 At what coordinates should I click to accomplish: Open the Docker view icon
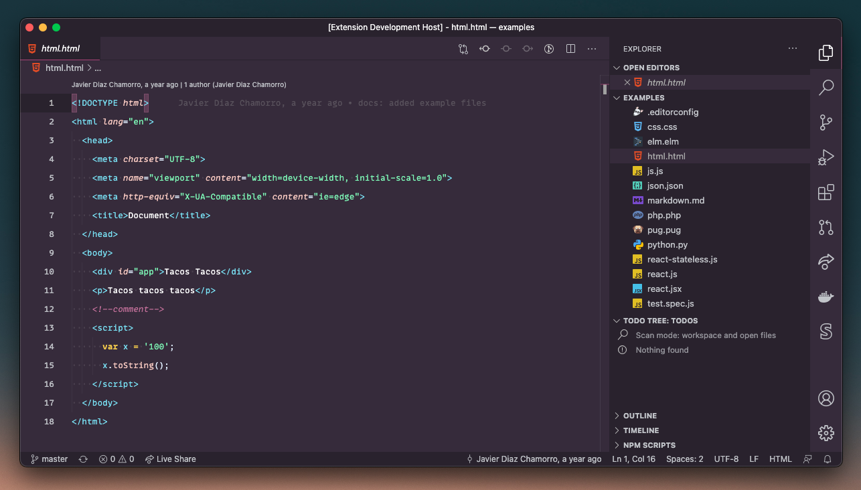tap(826, 297)
